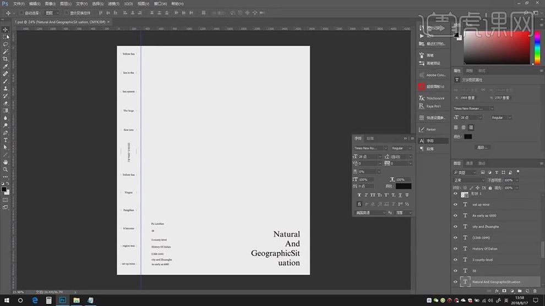Click the X position field in Properties
Screen dimensions: 545x306
point(469,98)
